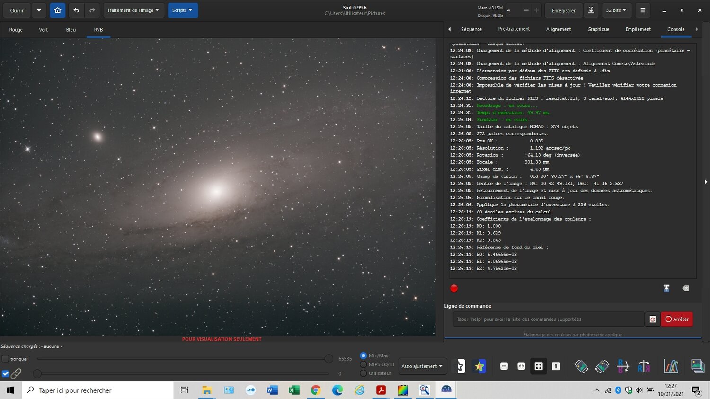Open the Alignement tab
The image size is (710, 399).
coord(559,29)
